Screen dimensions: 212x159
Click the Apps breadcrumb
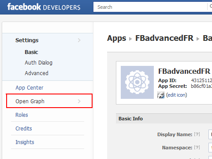(x=117, y=38)
